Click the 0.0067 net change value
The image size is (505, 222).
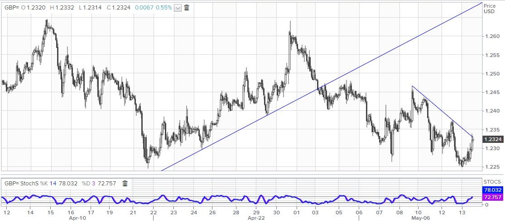[x=144, y=8]
